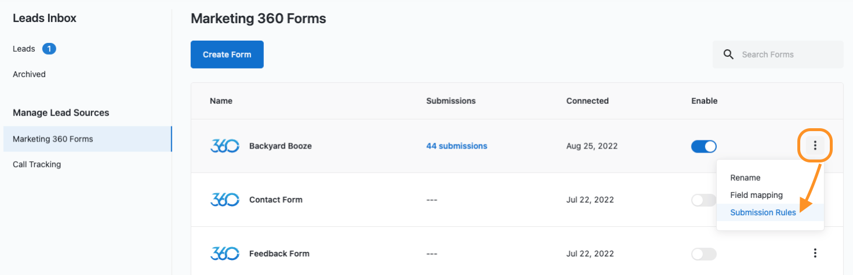This screenshot has height=275, width=853.
Task: Select Rename from the options menu
Action: coord(745,178)
